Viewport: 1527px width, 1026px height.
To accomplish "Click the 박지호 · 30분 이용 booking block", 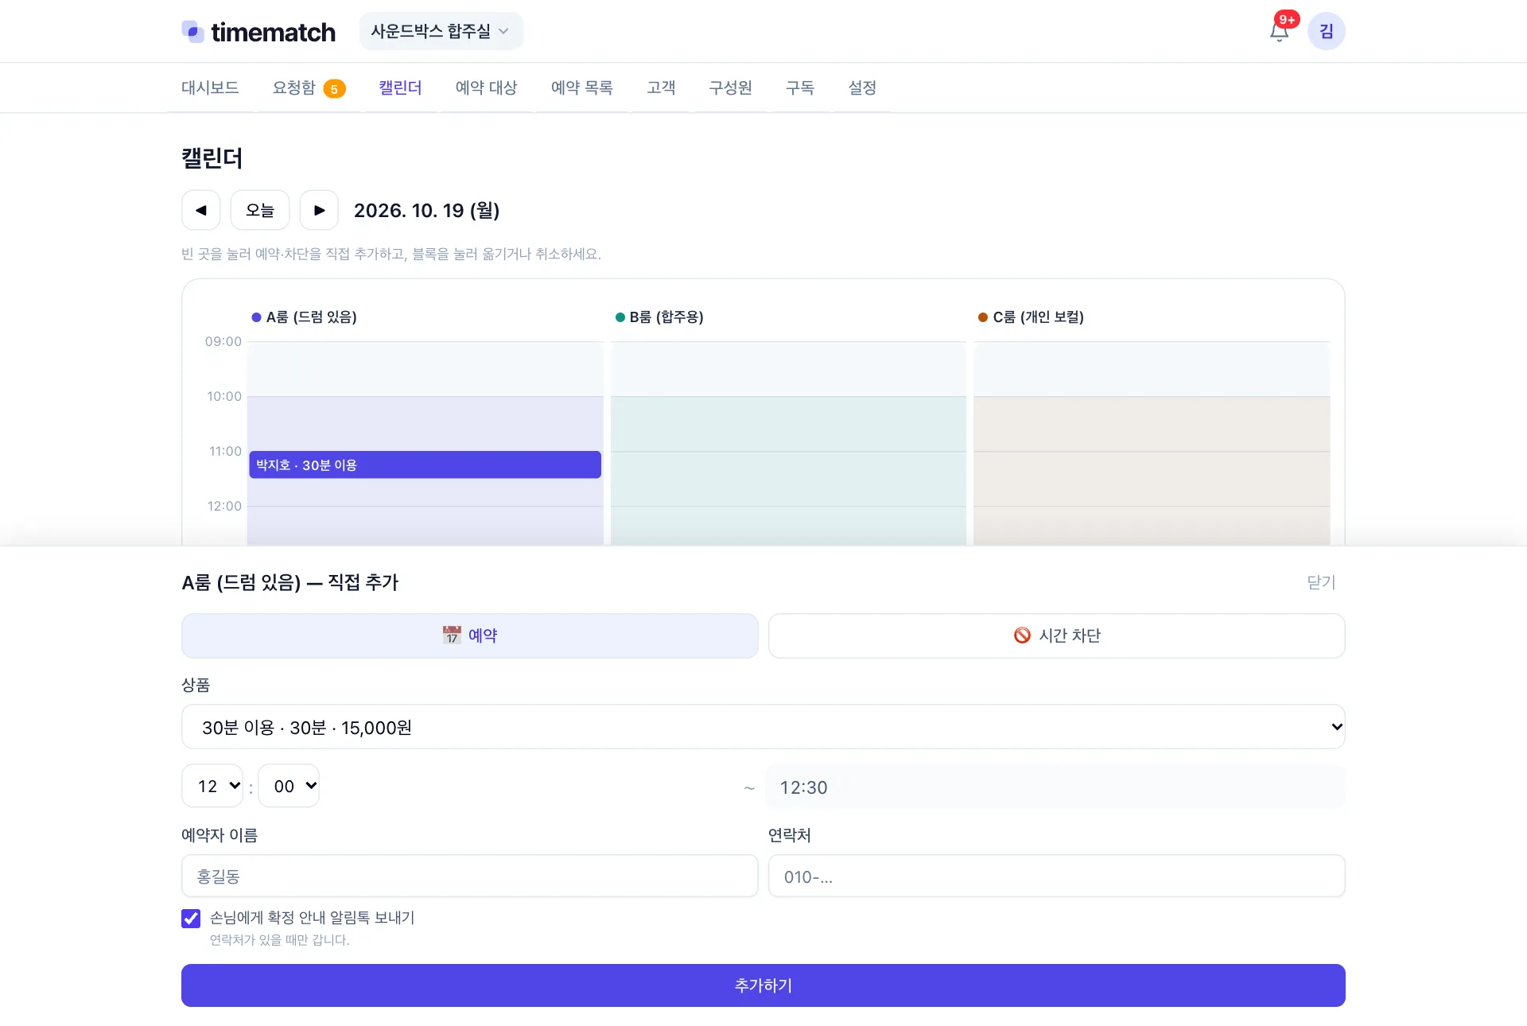I will pyautogui.click(x=425, y=464).
